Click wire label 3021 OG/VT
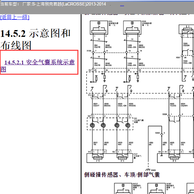This screenshot has height=194, width=194. 96,105
